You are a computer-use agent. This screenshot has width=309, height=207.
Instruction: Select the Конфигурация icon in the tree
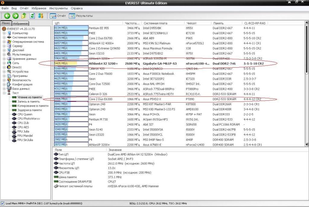coord(9,84)
